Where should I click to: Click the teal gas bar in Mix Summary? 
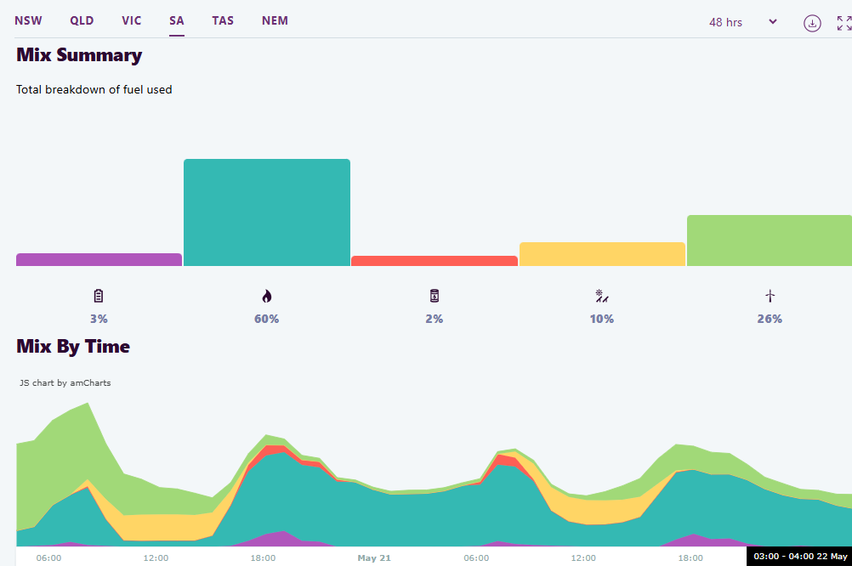(x=266, y=212)
